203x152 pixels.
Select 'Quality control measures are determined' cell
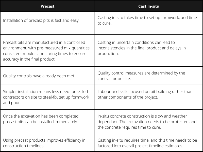(x=149, y=76)
